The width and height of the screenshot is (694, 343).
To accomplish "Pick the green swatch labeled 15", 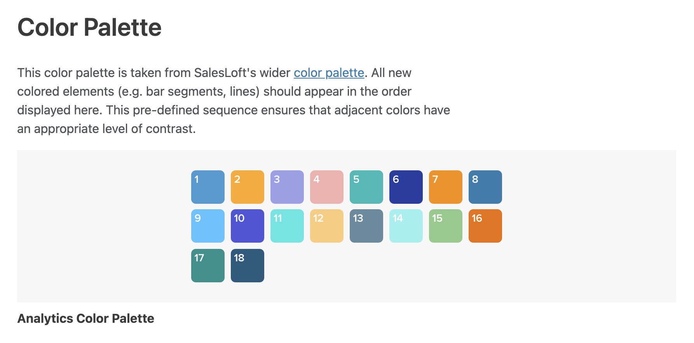I will click(446, 226).
